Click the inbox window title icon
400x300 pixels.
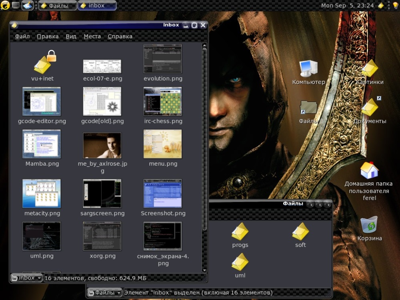pyautogui.click(x=14, y=25)
